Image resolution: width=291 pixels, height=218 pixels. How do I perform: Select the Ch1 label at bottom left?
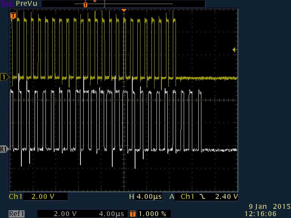point(15,197)
